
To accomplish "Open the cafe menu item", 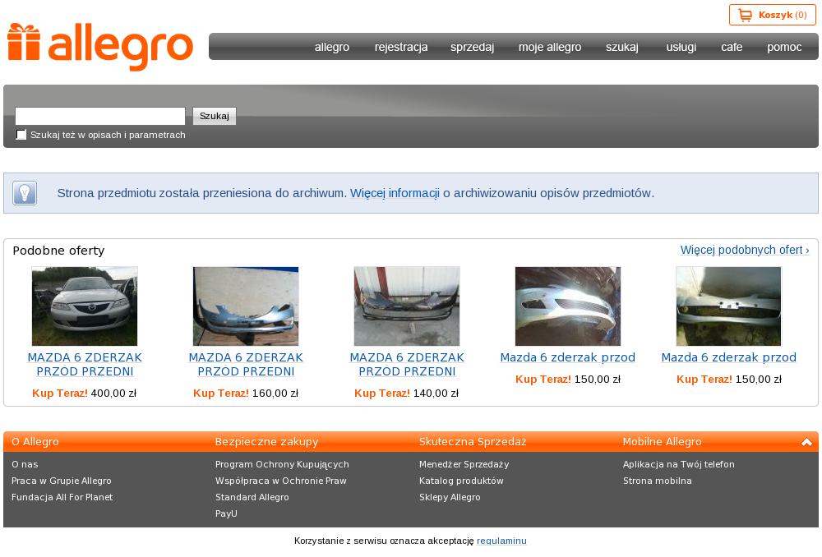I will click(732, 47).
